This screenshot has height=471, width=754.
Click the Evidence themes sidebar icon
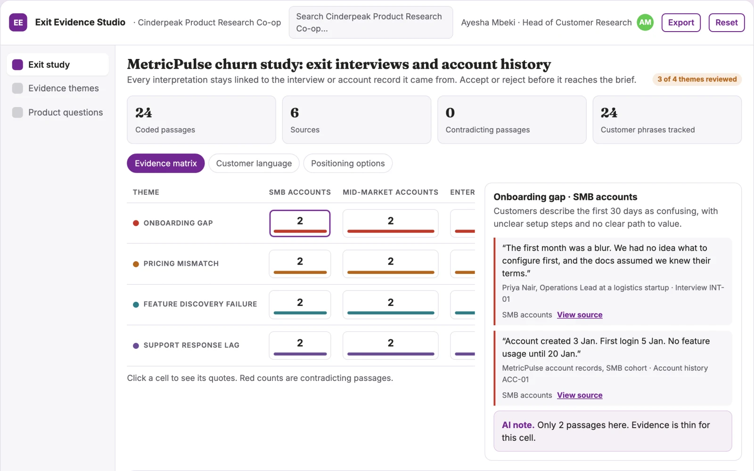click(x=17, y=88)
